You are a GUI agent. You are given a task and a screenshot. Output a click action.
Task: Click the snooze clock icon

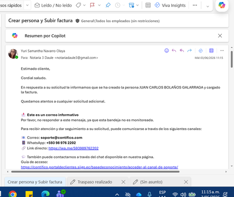tap(117, 5)
